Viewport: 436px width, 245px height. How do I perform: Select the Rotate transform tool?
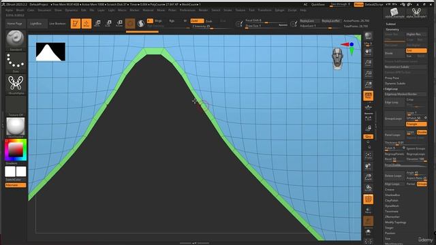point(119,24)
